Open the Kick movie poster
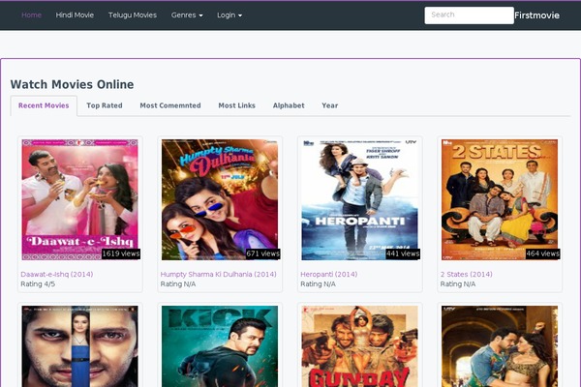This screenshot has height=387, width=581. [x=220, y=346]
